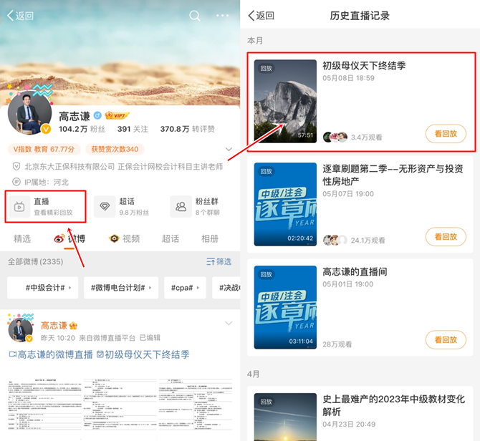Viewport: 480px width, 441px height.
Task: Open the three-dots more menu
Action: 222,15
